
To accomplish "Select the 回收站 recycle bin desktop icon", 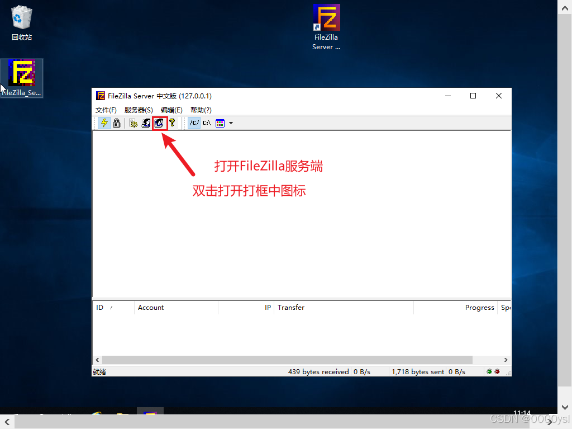I will point(22,23).
